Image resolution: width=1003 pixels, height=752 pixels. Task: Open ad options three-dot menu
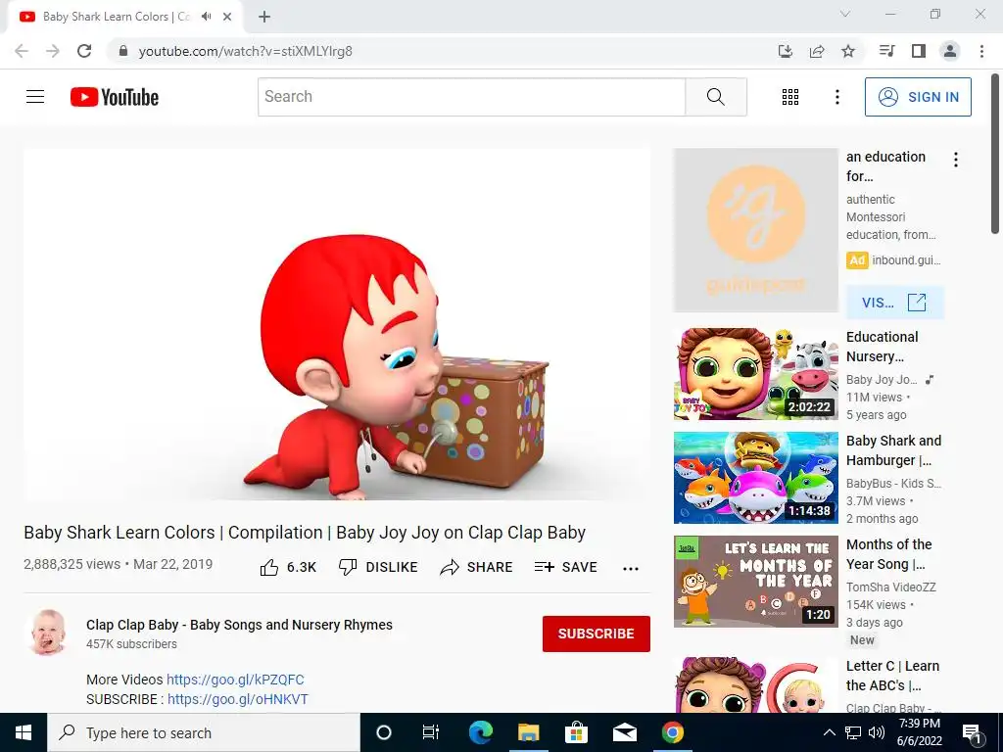tap(956, 160)
